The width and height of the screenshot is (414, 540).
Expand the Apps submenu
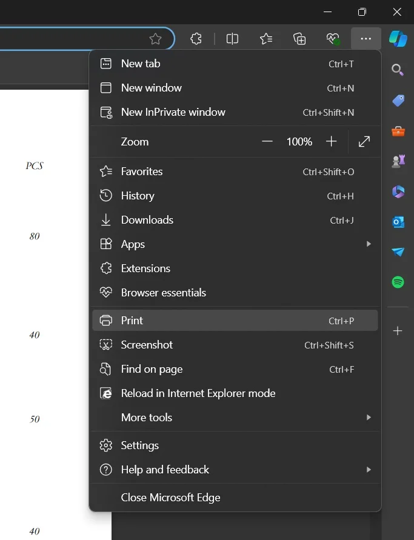point(235,244)
